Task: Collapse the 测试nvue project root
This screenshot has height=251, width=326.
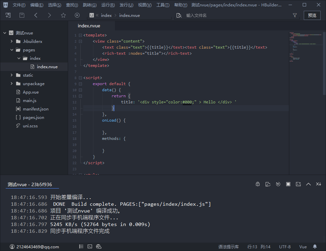Action: point(5,33)
